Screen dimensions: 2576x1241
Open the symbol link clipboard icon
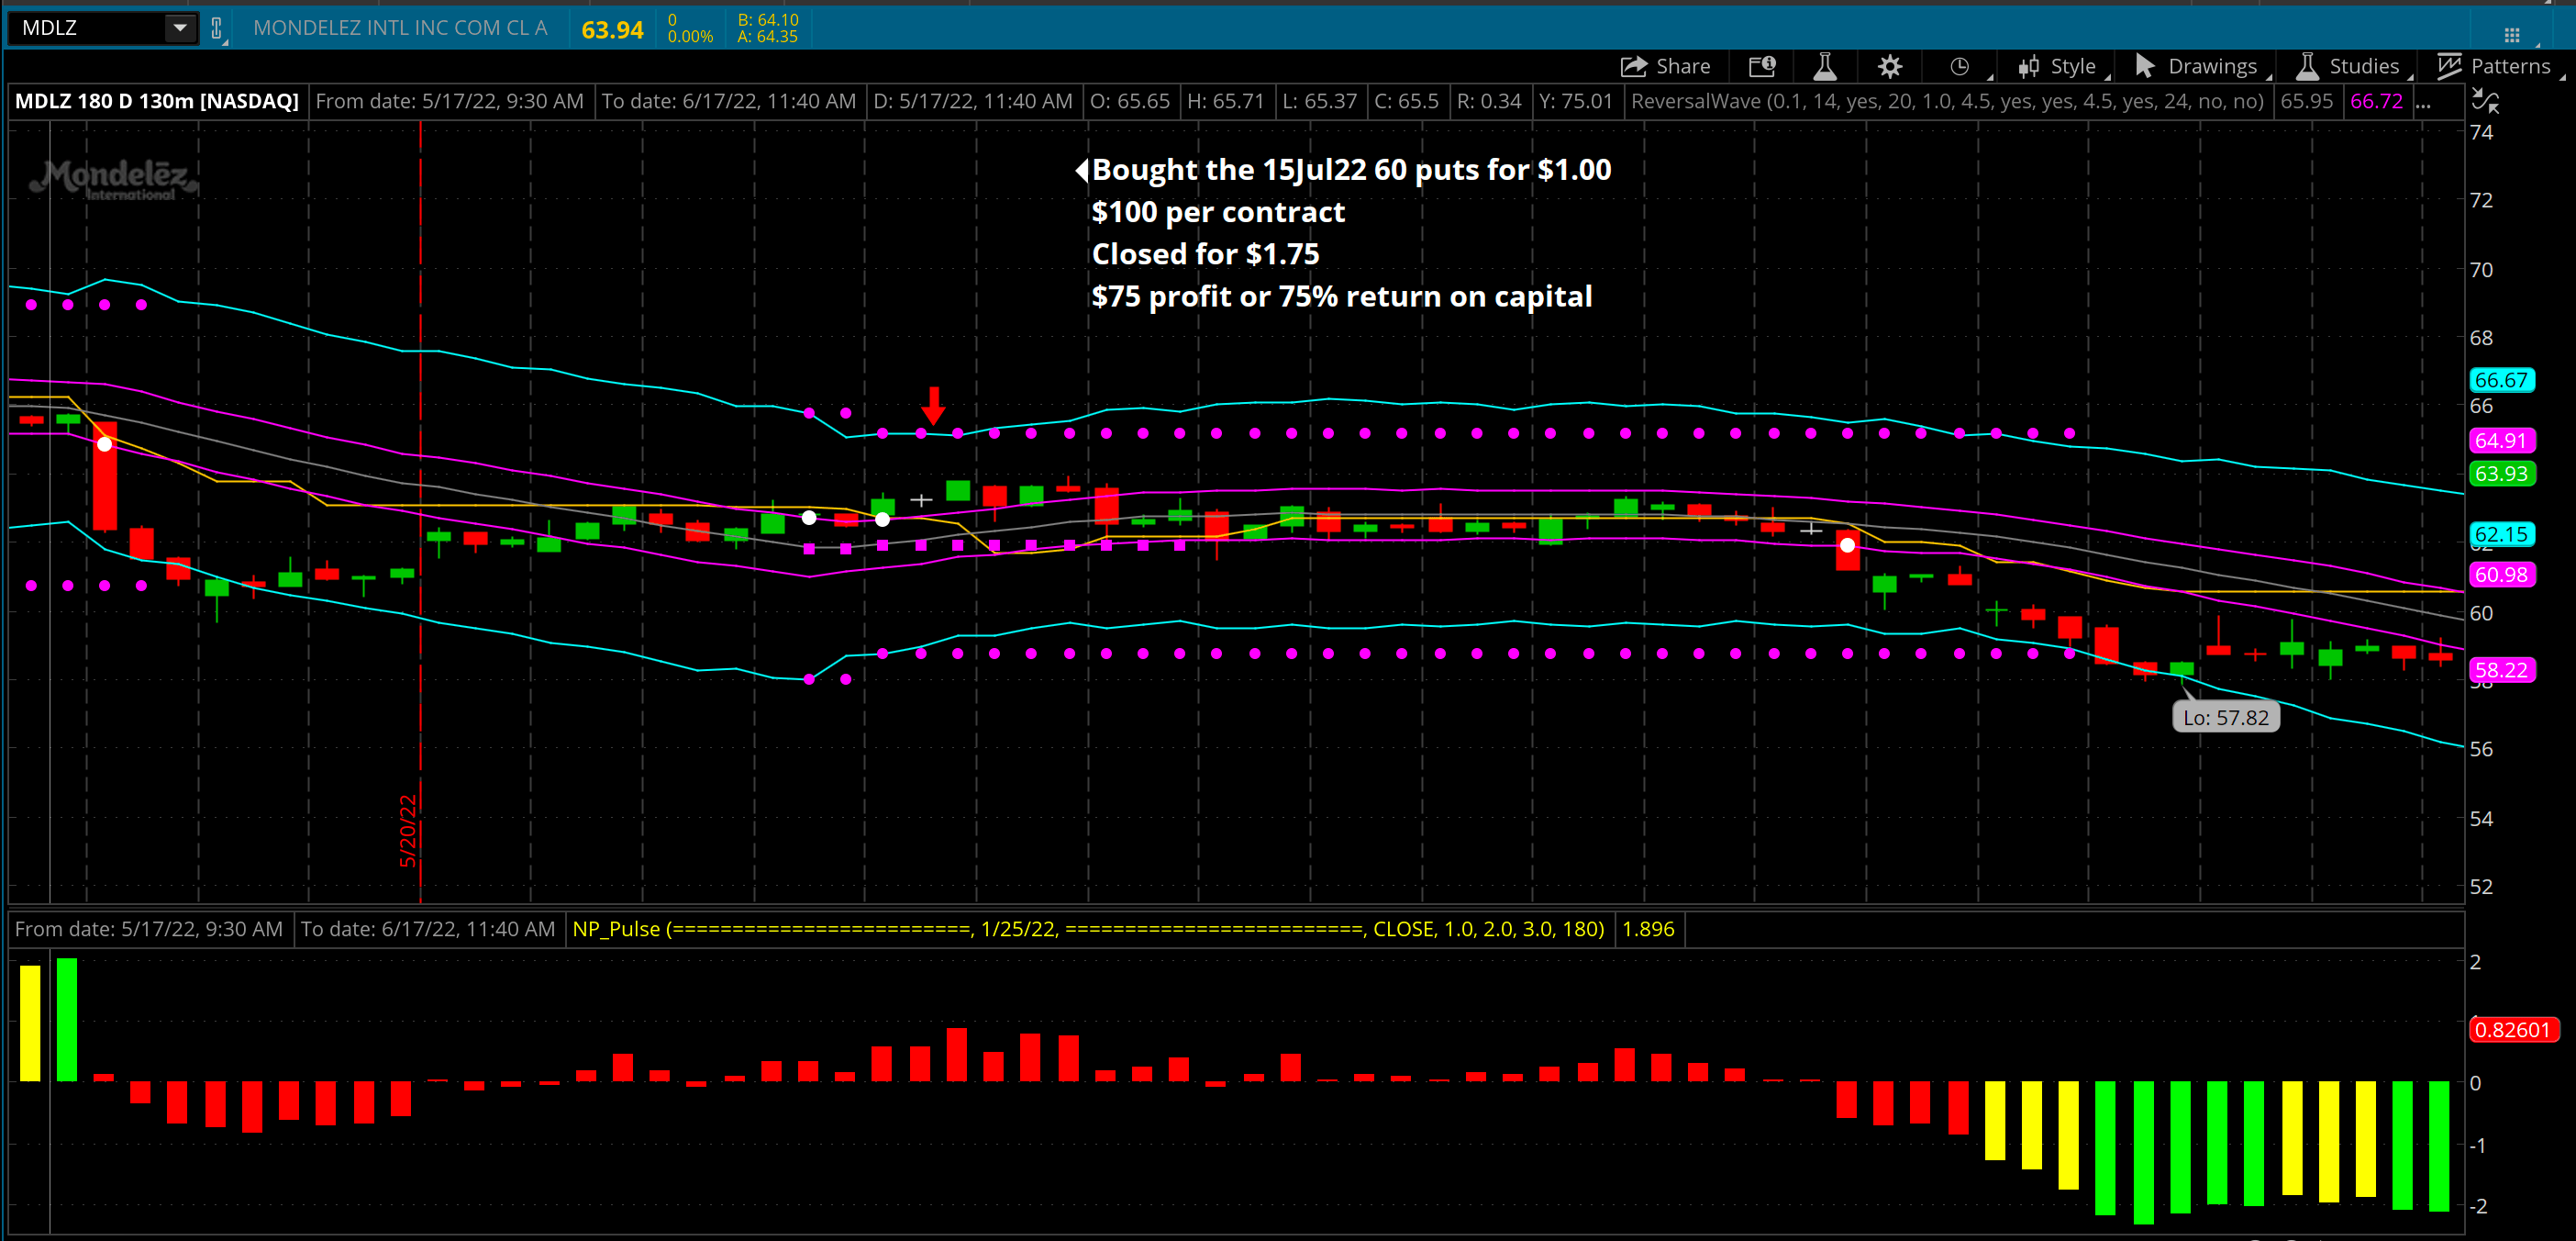[x=216, y=28]
